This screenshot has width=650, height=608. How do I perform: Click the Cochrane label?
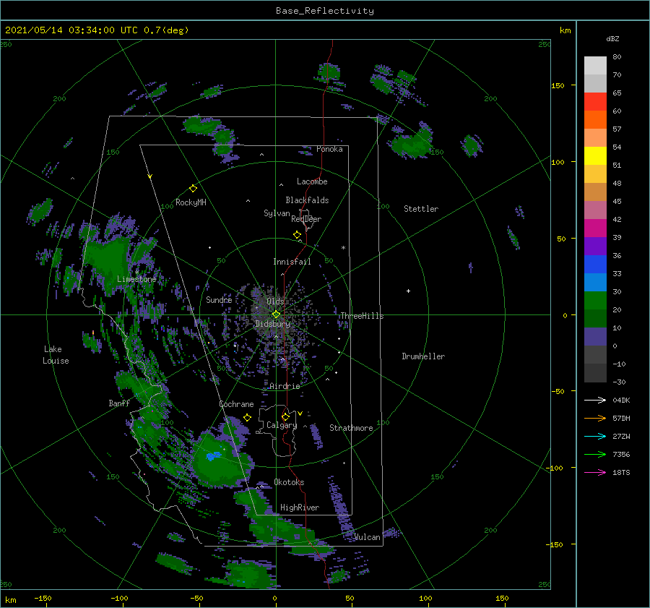(236, 404)
